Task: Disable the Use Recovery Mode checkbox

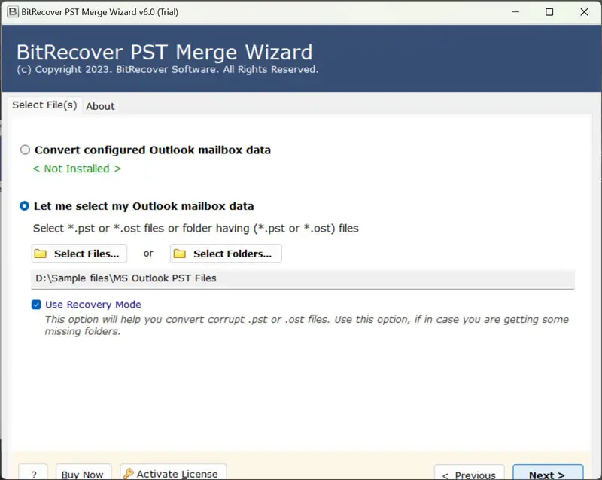Action: pos(36,305)
